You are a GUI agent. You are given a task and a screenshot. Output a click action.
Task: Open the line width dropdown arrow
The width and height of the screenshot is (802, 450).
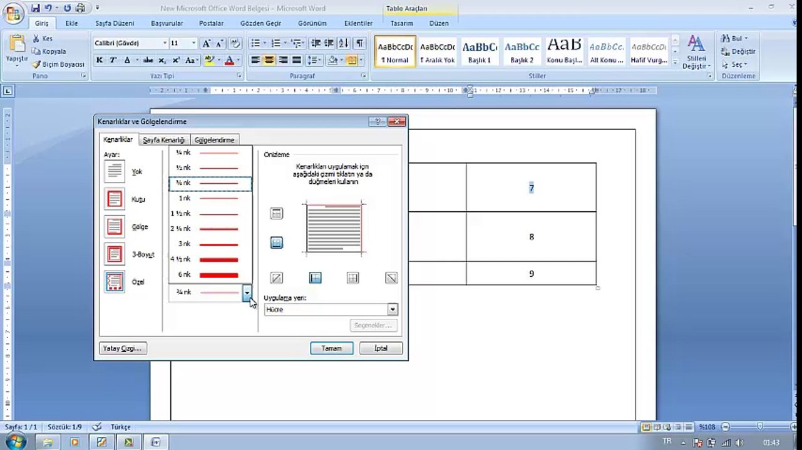coord(247,292)
